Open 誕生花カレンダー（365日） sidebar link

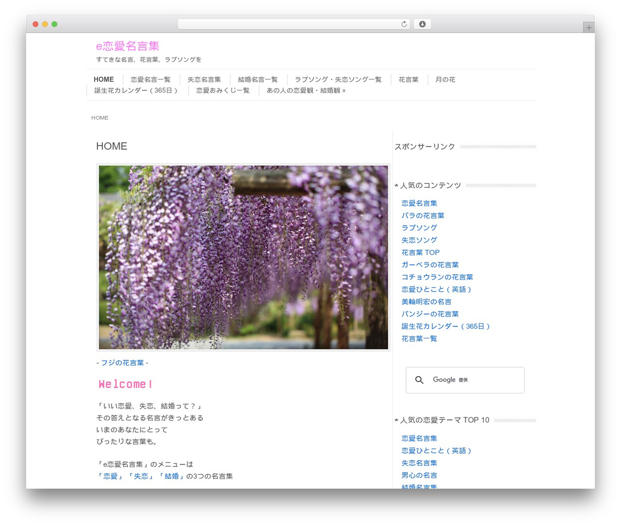tap(446, 327)
